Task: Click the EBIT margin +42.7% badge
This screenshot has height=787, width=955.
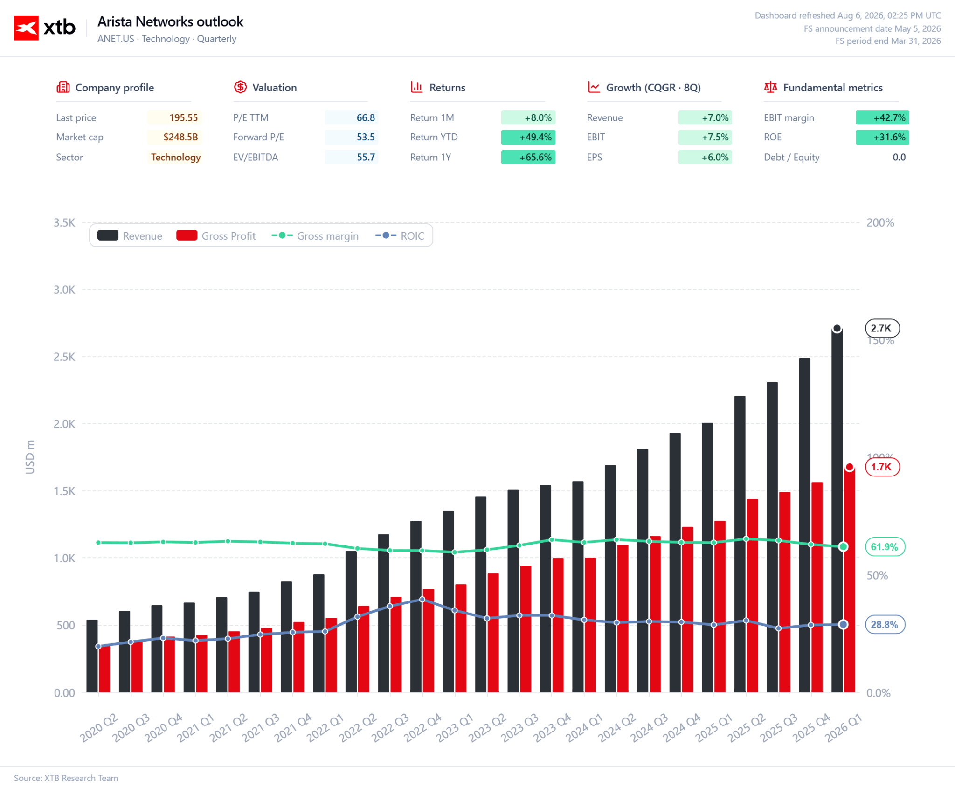Action: point(882,117)
